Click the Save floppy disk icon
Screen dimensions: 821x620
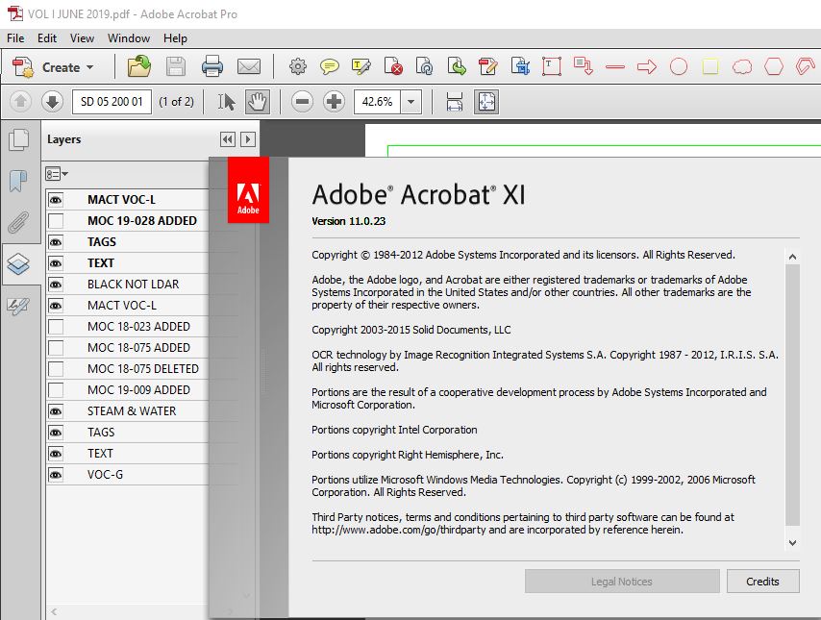tap(175, 67)
